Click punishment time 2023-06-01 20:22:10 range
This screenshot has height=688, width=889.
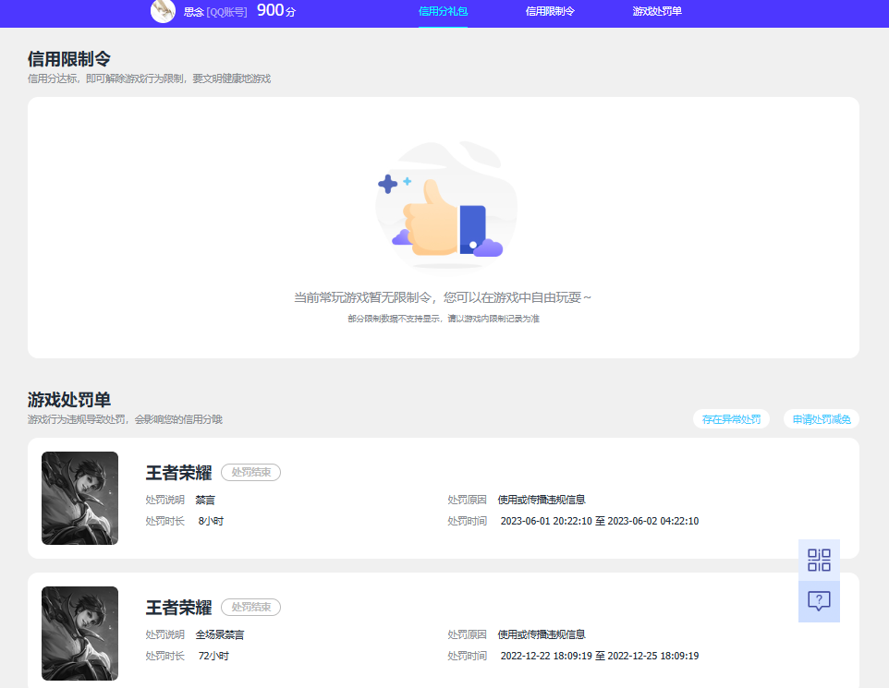599,521
